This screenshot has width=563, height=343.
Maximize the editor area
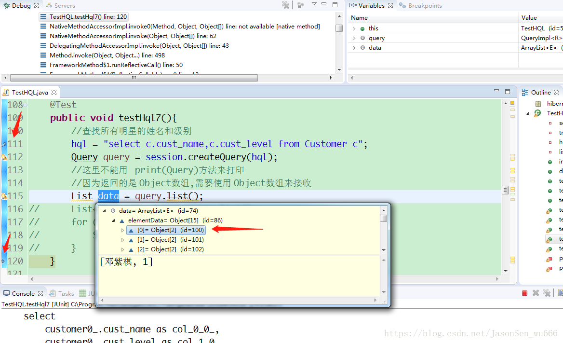[x=508, y=92]
